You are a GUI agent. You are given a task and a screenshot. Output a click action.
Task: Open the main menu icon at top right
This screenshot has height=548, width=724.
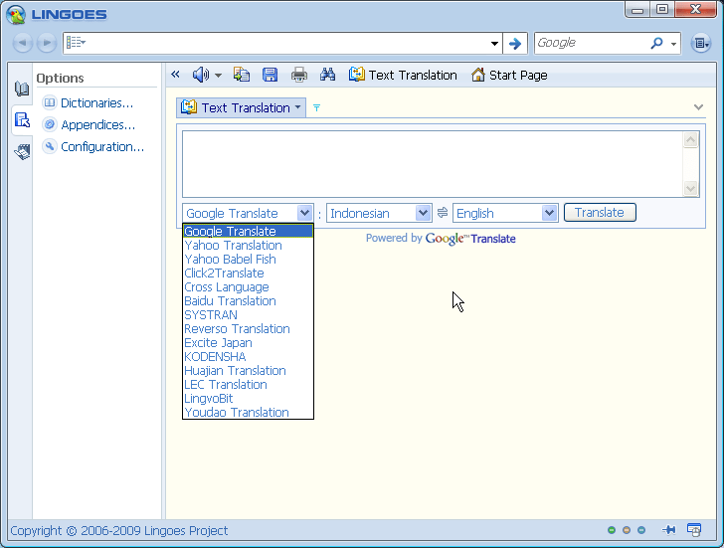700,43
